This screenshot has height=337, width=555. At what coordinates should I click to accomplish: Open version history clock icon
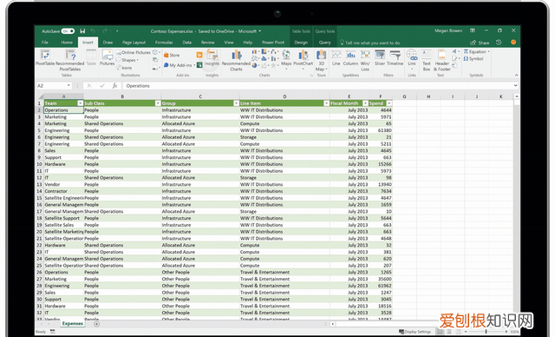click(x=499, y=43)
